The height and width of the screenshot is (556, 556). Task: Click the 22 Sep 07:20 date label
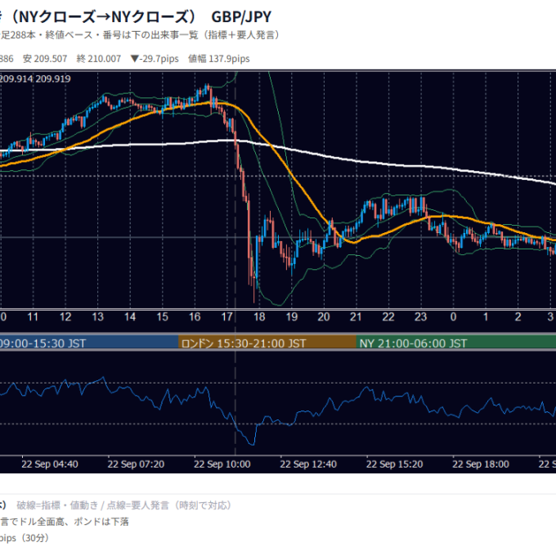pyautogui.click(x=136, y=464)
